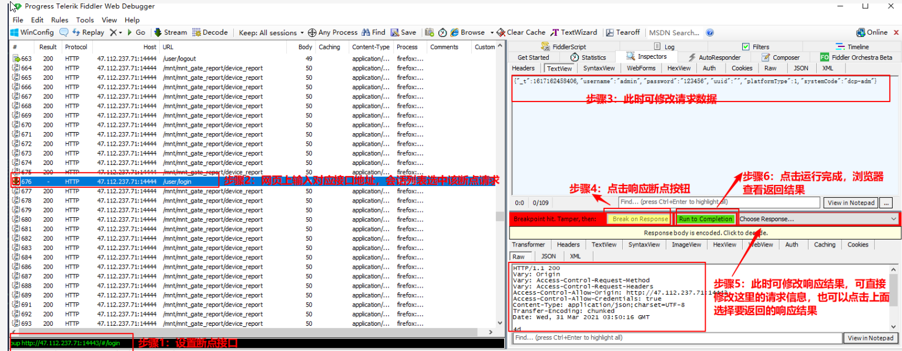
Task: Click the camera screenshot toolbar icon
Action: (430, 32)
